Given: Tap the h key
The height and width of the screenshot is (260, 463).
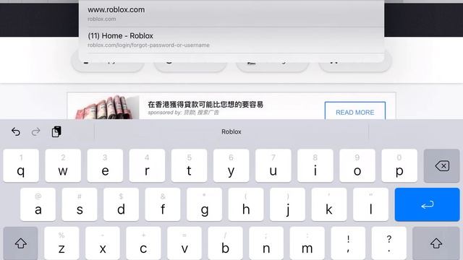Looking at the screenshot, I should (246, 204).
